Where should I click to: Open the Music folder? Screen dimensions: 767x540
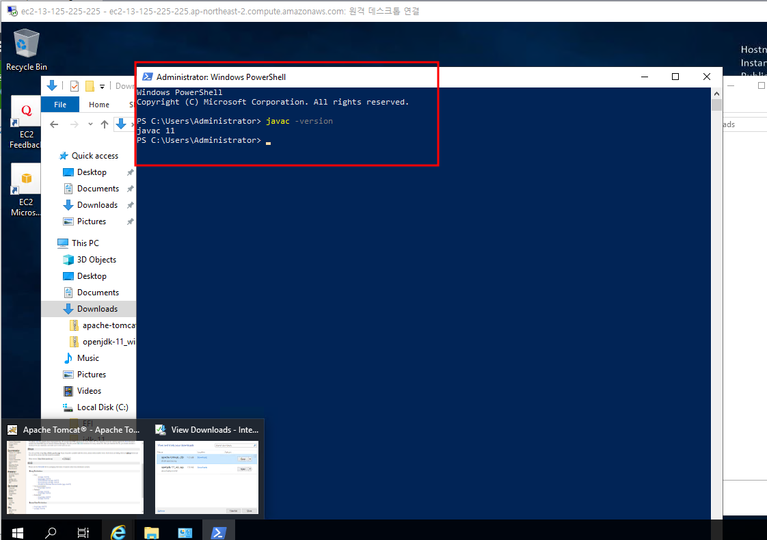point(81,358)
